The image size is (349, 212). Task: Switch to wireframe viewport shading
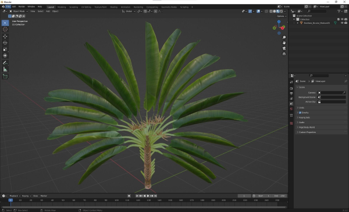pyautogui.click(x=271, y=12)
